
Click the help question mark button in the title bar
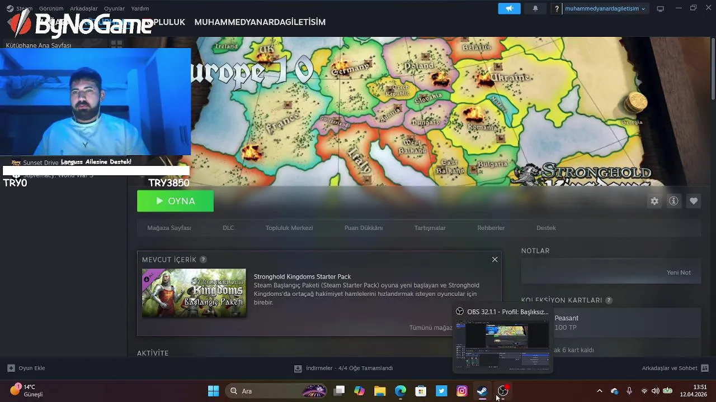click(x=556, y=8)
